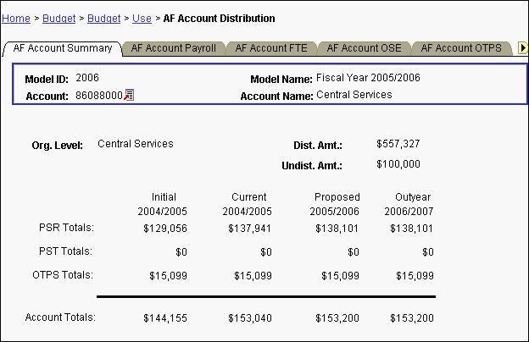Click the Model ID value 2006
The width and height of the screenshot is (529, 342).
click(x=87, y=78)
